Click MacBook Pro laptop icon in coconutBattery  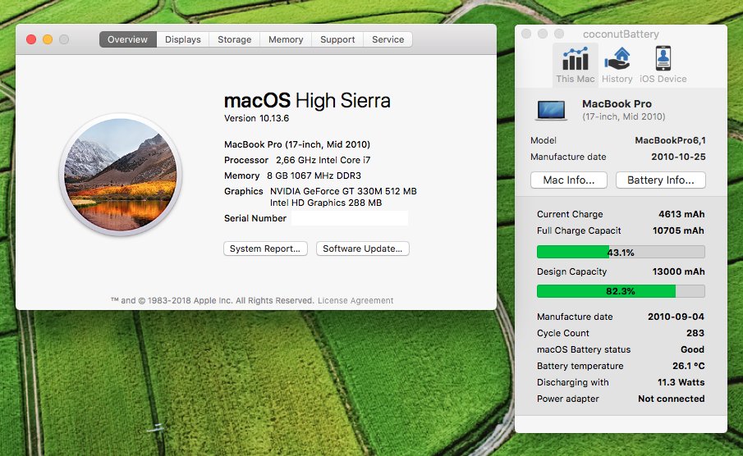coord(552,110)
